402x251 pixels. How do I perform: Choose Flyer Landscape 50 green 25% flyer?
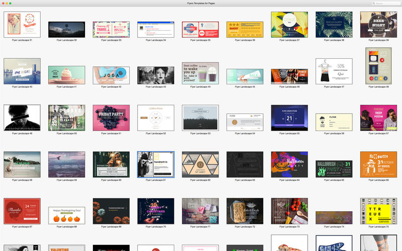[67, 118]
